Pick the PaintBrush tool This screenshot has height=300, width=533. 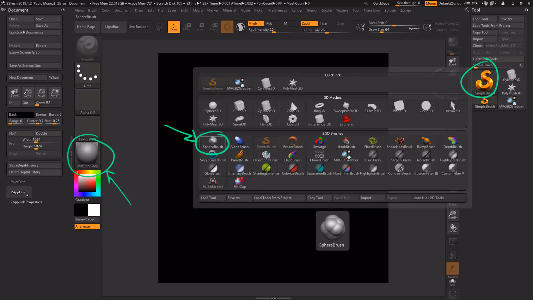pos(239,156)
